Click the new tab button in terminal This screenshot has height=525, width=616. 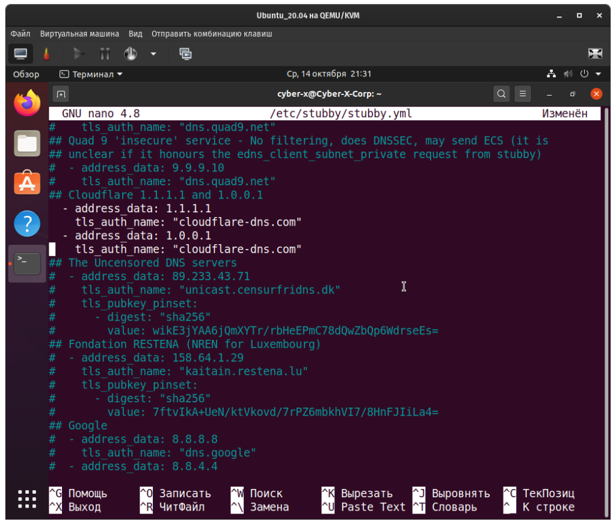point(61,94)
